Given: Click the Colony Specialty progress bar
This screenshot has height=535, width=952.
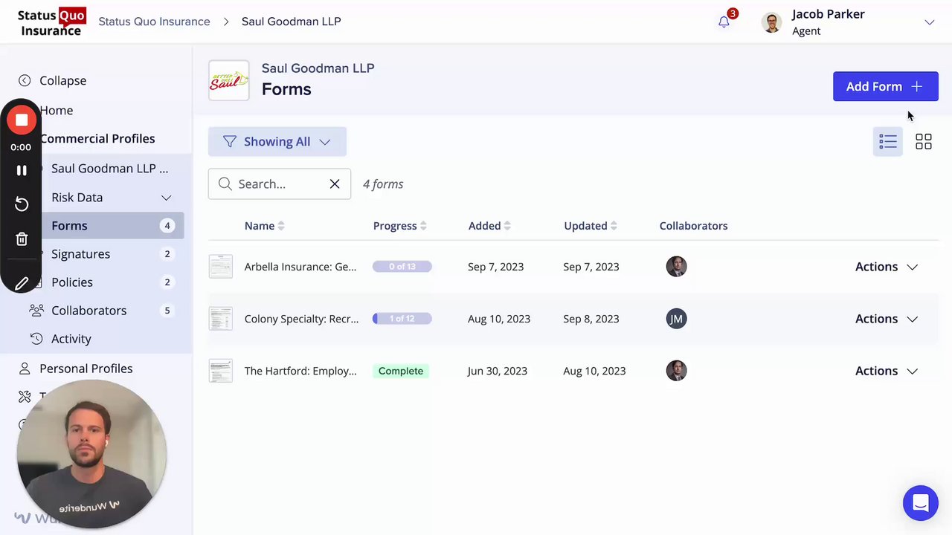Looking at the screenshot, I should (x=402, y=319).
